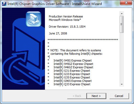Click the Microsoft Windows Vista line
Image resolution: width=134 pixels, height=104 pixels.
coord(65,20)
